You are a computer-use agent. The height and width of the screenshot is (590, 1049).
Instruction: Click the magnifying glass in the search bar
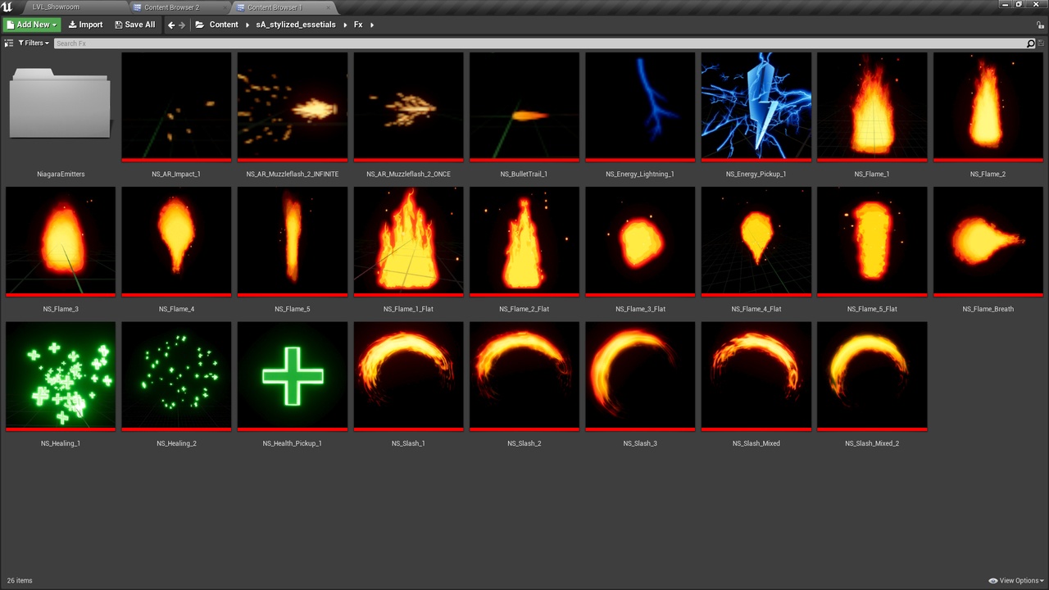point(1030,43)
